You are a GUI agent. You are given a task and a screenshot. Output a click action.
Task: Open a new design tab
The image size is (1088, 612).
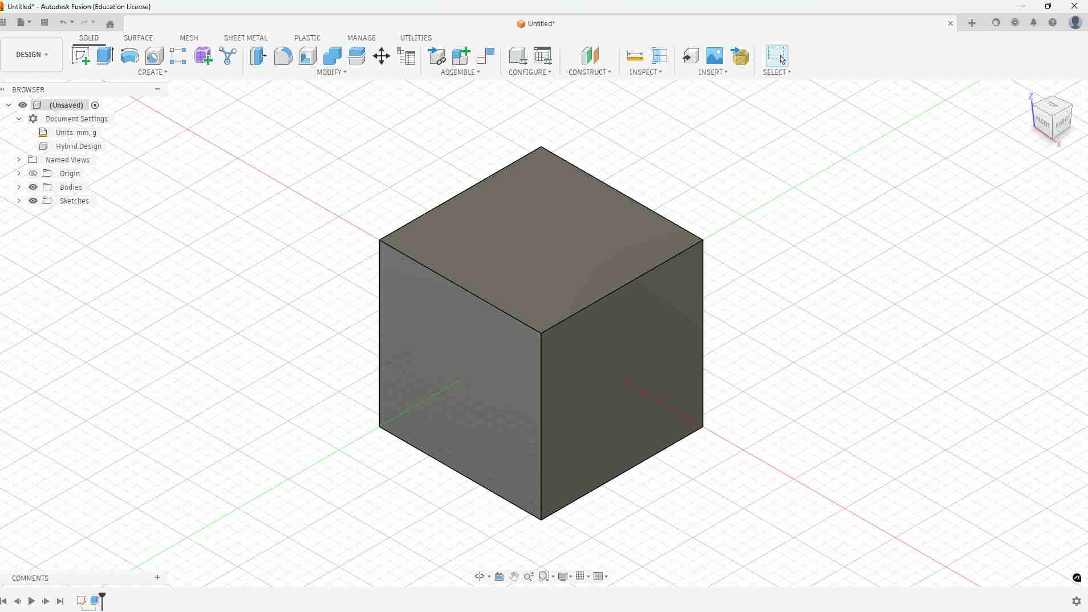[x=972, y=23]
